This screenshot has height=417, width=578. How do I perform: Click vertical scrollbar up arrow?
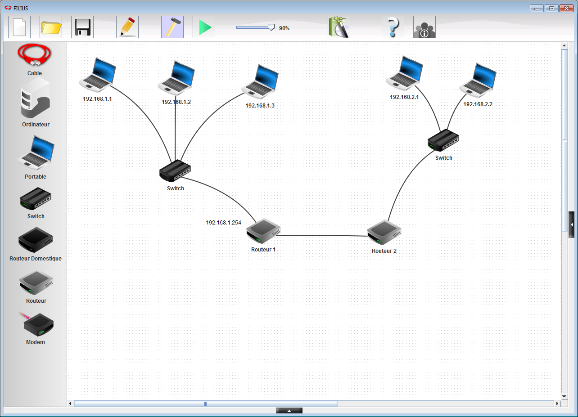(x=564, y=45)
